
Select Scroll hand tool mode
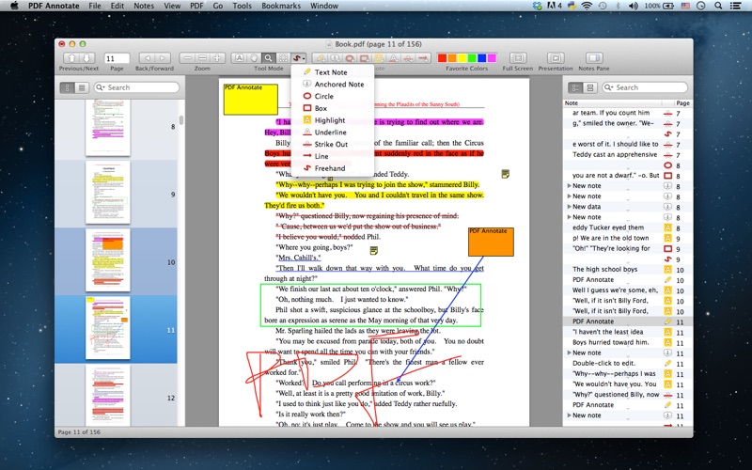[254, 58]
